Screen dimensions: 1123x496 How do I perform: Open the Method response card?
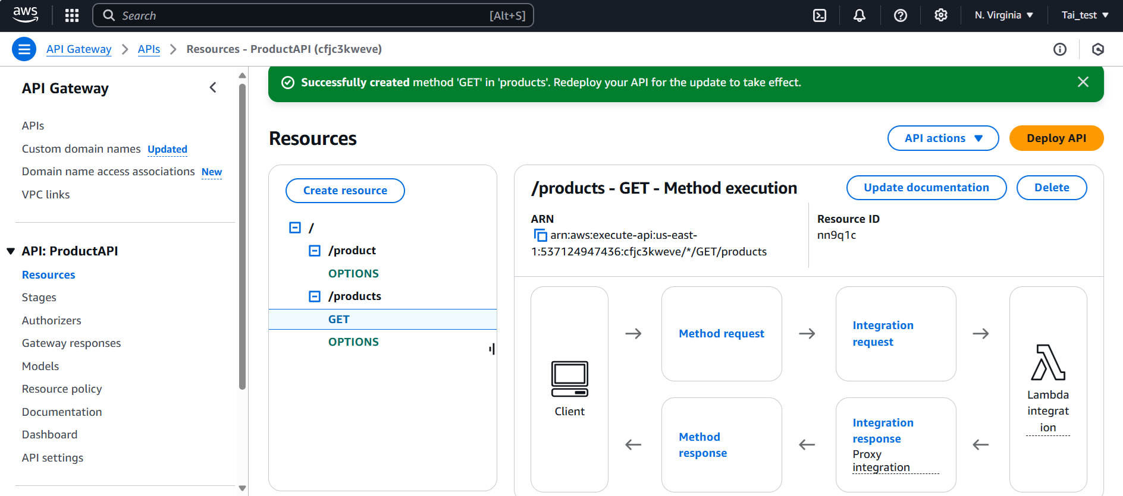tap(722, 445)
